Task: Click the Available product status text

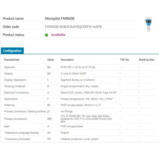Action: click(58, 35)
